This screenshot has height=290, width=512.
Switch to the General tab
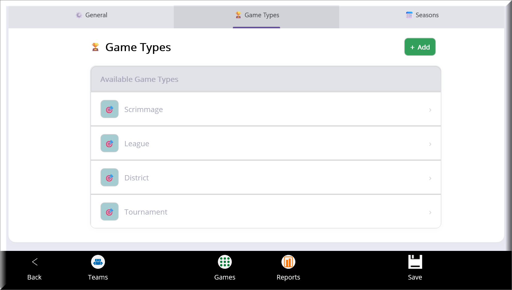91,15
